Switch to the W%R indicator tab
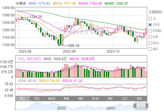164x112 pixels. [x=66, y=98]
